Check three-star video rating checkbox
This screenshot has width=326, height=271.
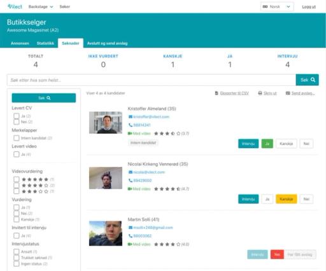tap(17, 191)
